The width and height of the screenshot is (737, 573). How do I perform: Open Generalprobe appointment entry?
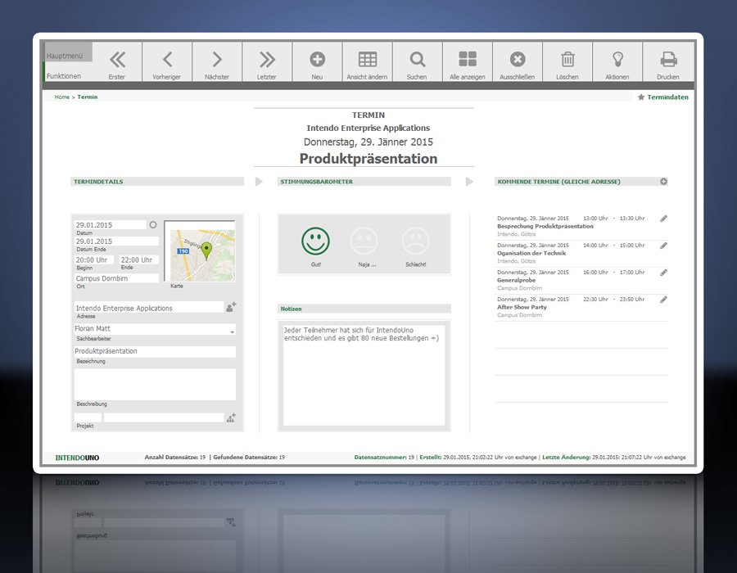pyautogui.click(x=517, y=280)
